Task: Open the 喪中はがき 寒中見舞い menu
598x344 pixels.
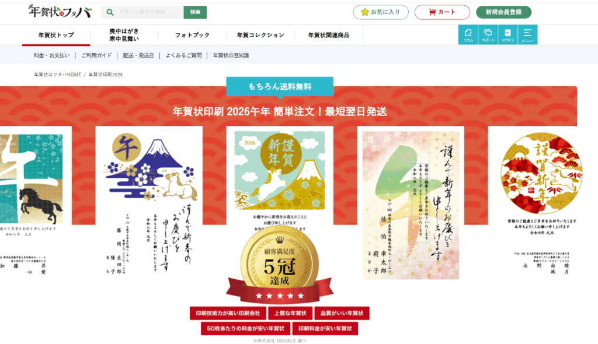Action: (124, 35)
